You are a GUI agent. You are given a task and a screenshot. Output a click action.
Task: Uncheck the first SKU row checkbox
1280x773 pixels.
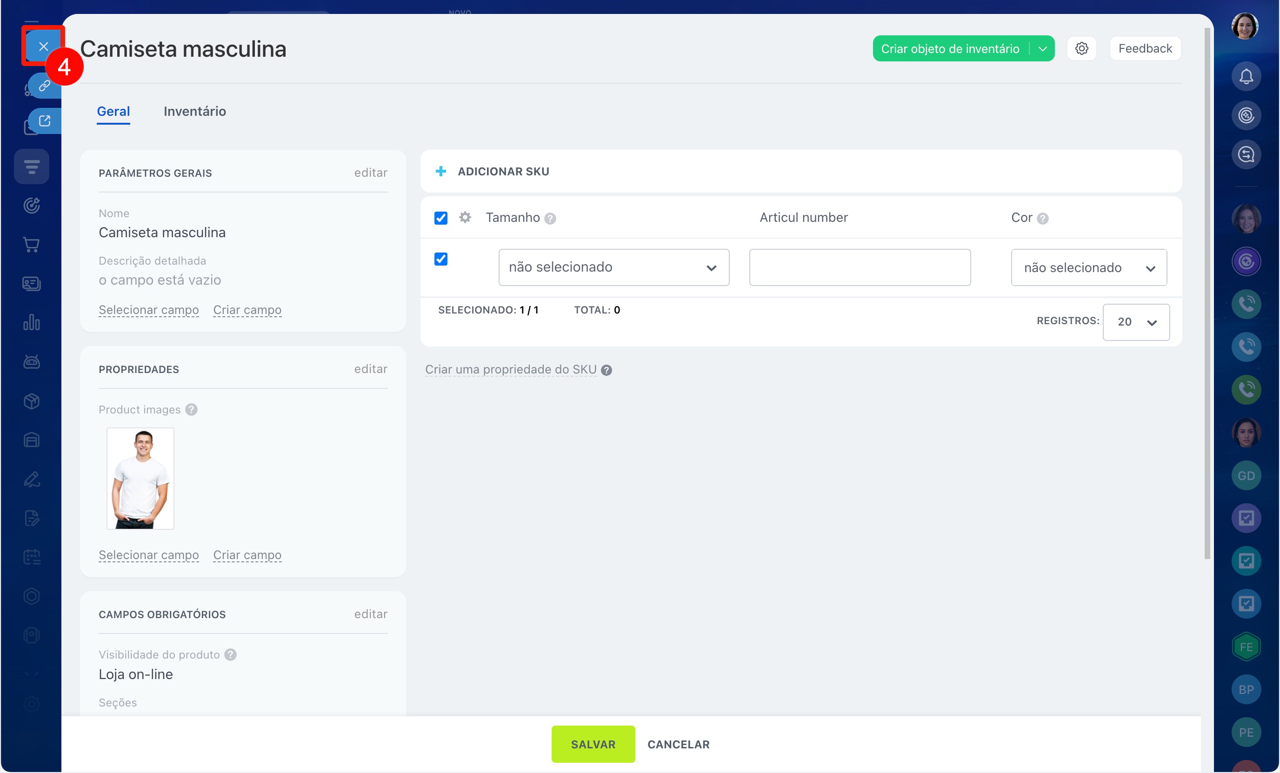pyautogui.click(x=440, y=259)
